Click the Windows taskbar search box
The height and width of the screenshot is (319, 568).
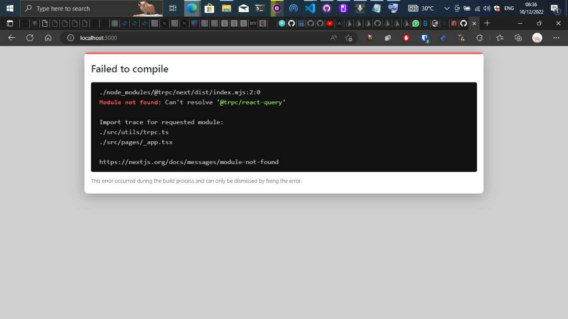(92, 8)
